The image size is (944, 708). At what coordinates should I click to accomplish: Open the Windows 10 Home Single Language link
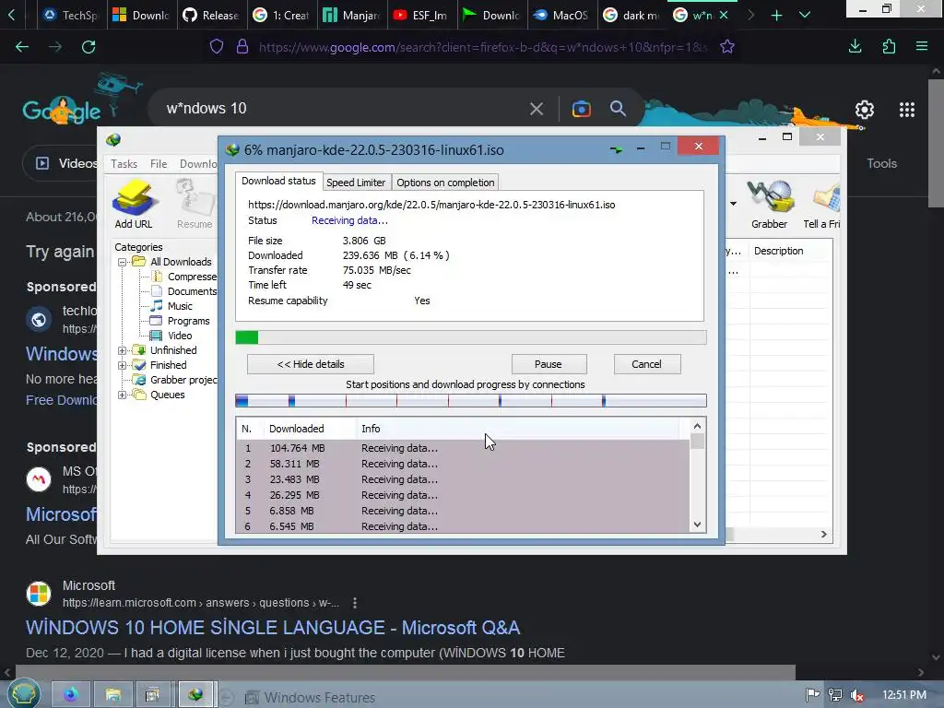[273, 627]
